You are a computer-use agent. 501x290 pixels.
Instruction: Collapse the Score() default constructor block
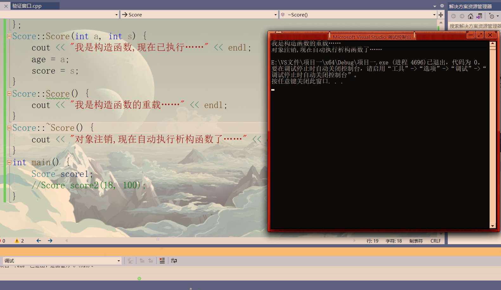(10, 94)
